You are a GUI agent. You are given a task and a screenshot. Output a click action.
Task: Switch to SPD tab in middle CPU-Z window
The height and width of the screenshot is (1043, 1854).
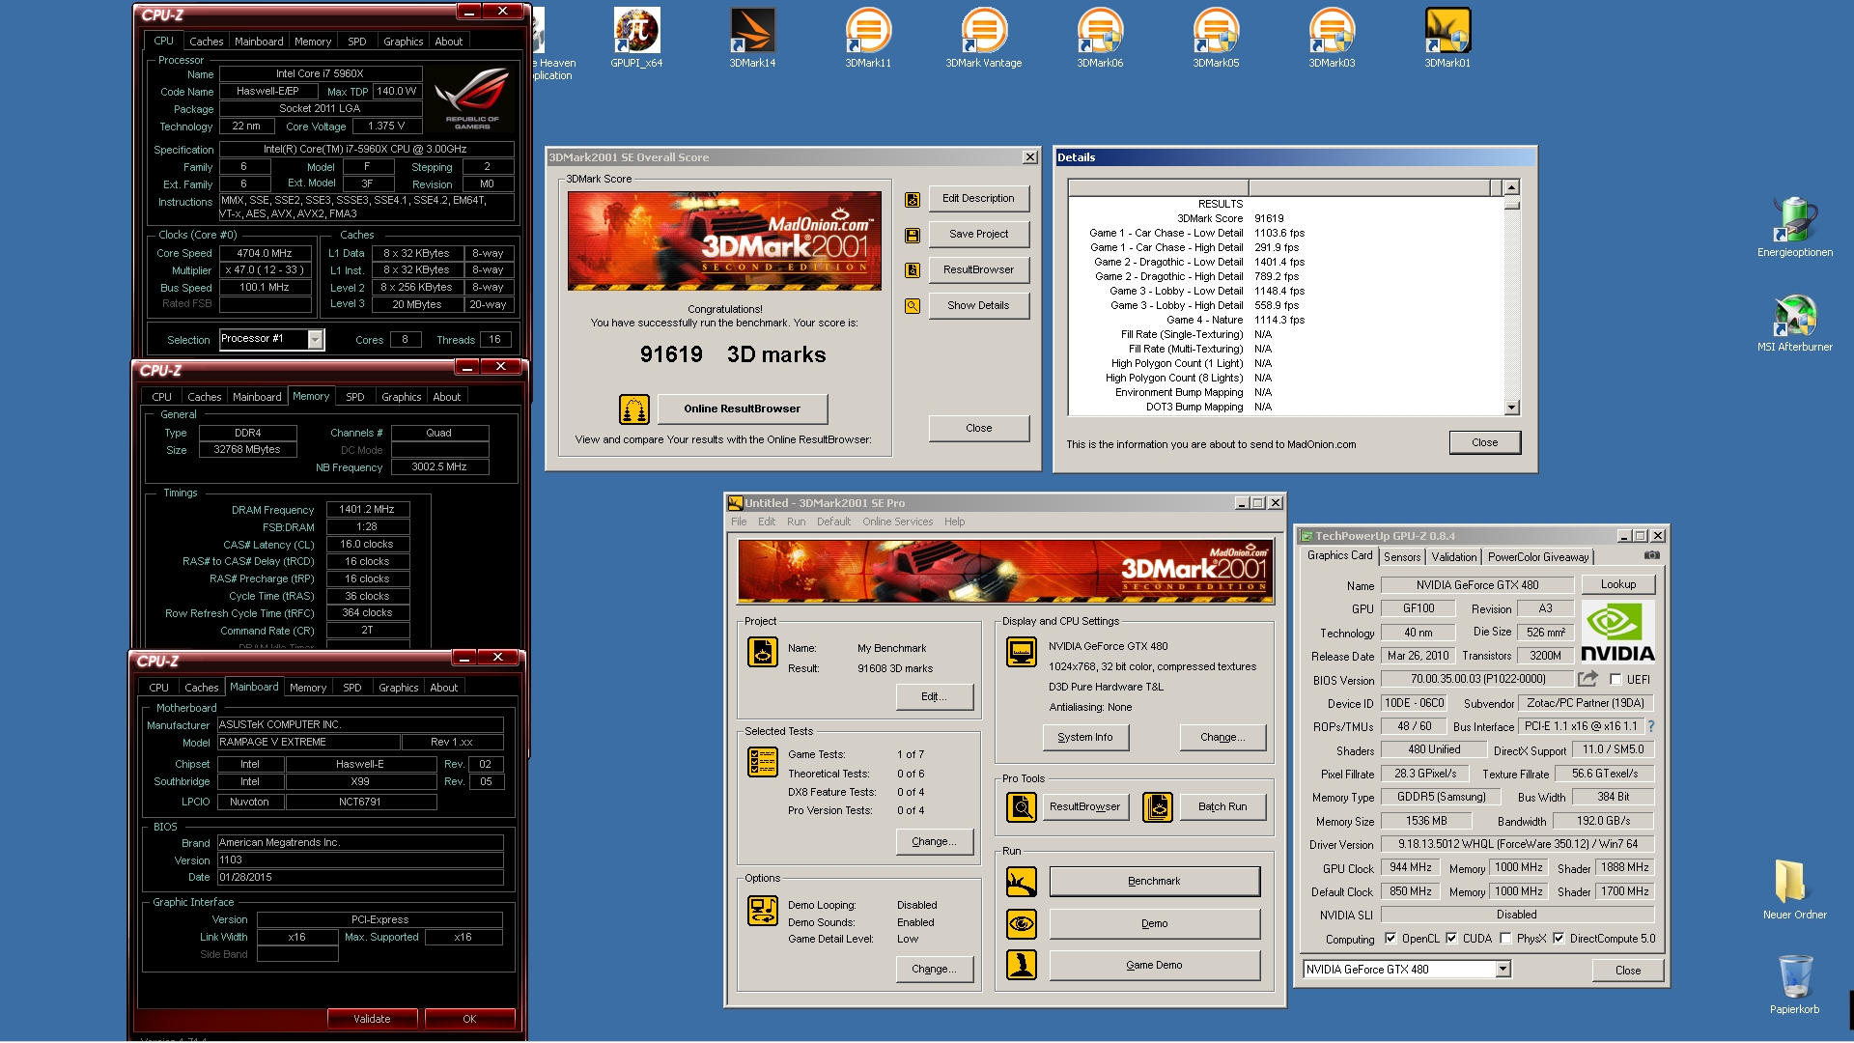[355, 397]
